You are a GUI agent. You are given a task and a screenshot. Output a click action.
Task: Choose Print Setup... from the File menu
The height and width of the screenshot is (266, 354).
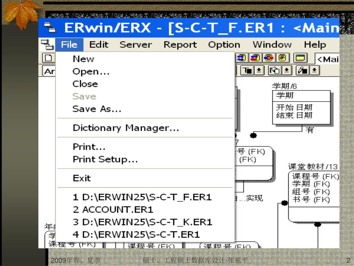click(x=145, y=159)
